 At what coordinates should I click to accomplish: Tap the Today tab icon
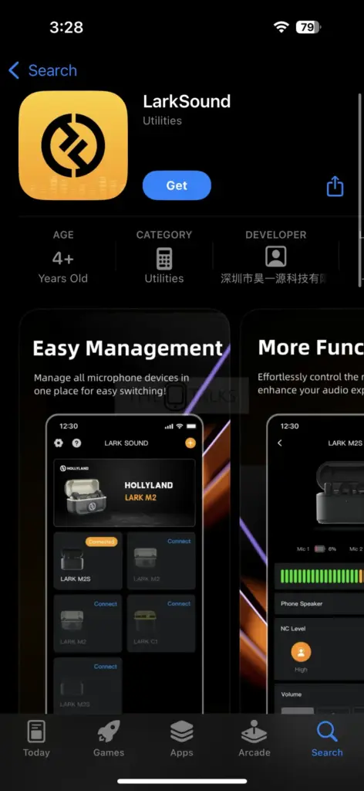[36, 732]
